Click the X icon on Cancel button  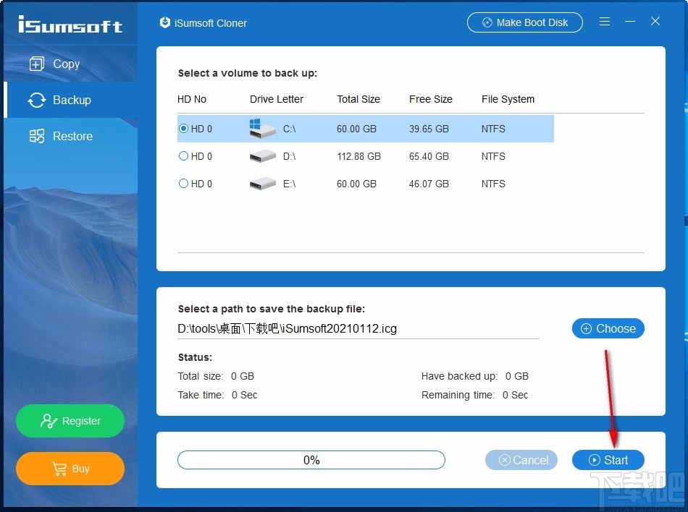click(505, 460)
